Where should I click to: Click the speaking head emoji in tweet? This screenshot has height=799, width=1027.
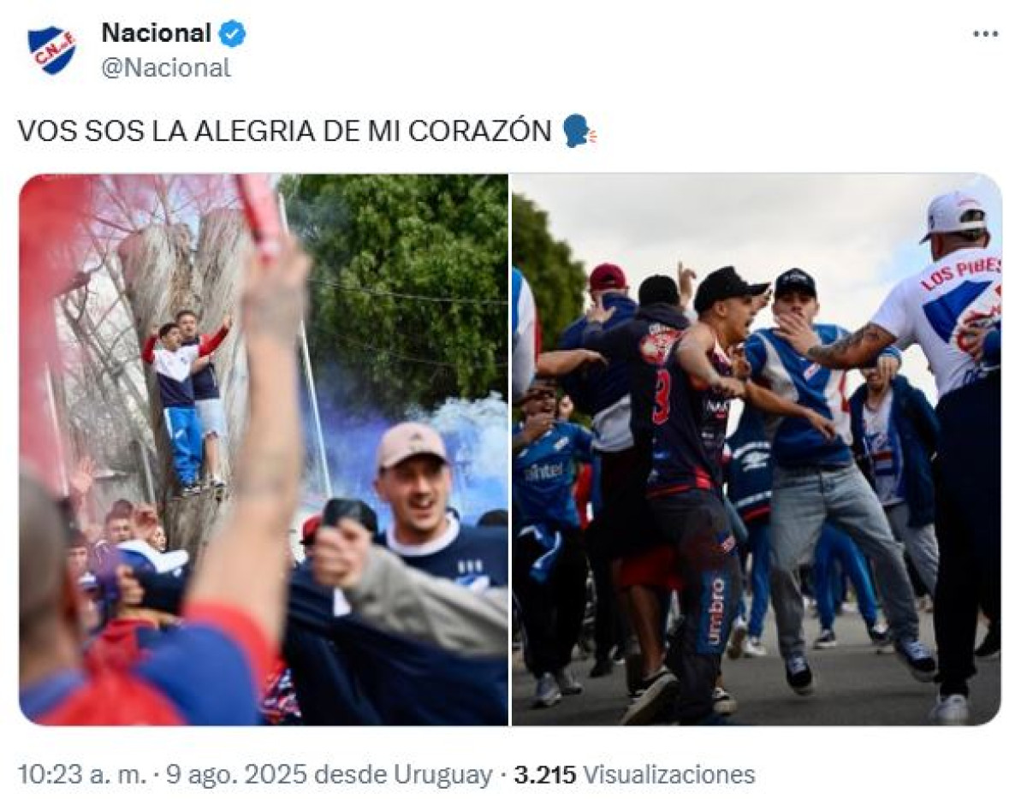[x=579, y=131]
